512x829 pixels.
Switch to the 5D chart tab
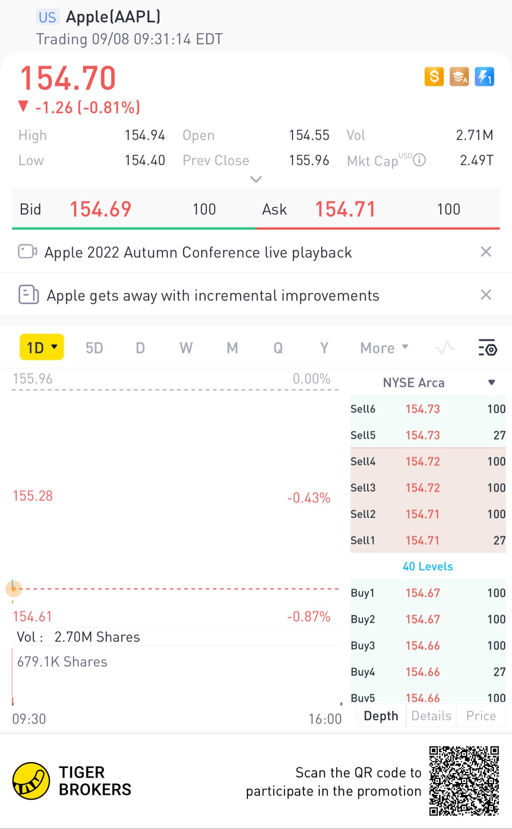tap(94, 348)
